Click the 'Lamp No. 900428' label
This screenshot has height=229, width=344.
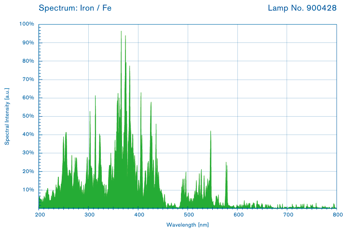[x=302, y=8]
